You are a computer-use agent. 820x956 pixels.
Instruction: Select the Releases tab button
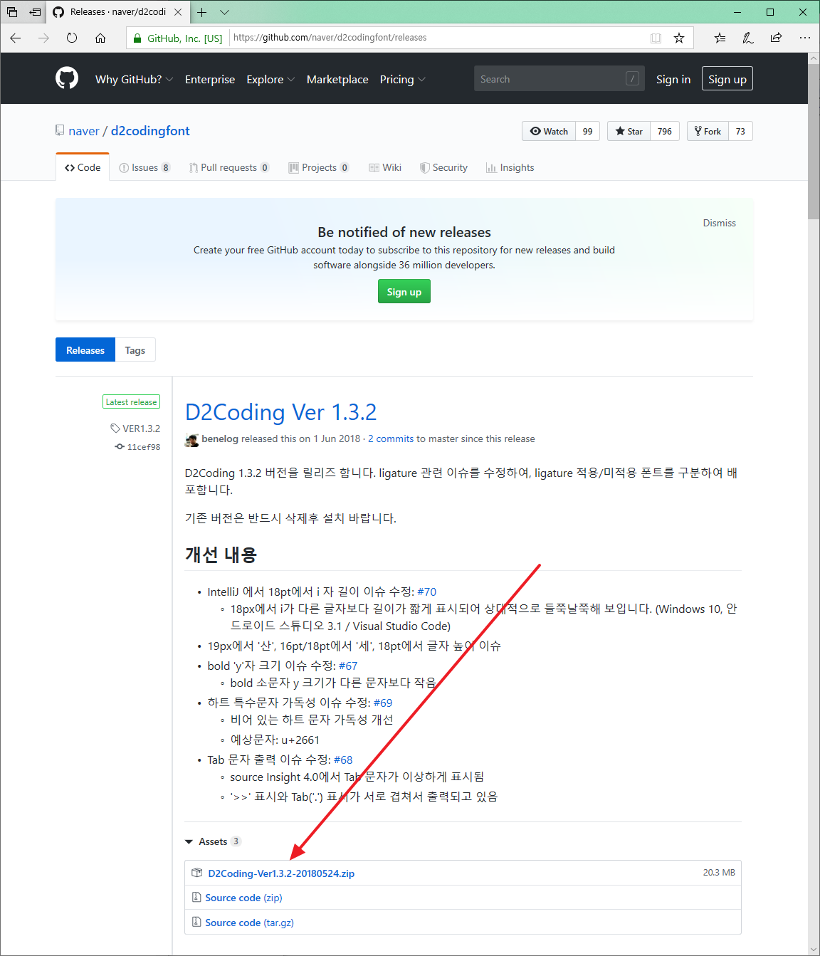click(x=85, y=350)
